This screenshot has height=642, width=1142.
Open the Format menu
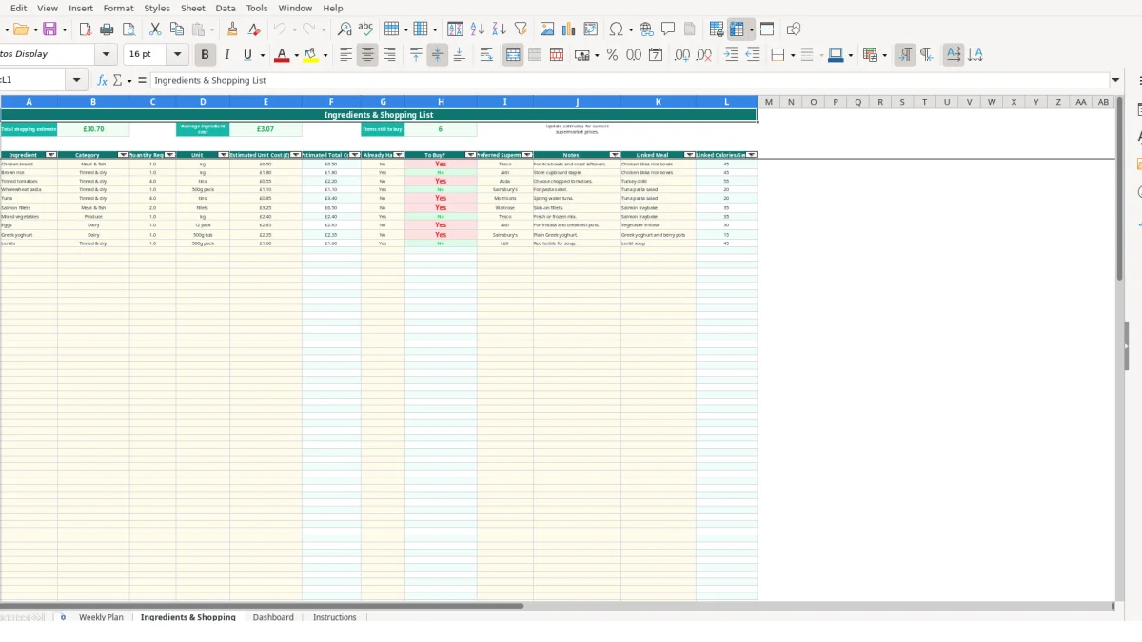[x=119, y=8]
